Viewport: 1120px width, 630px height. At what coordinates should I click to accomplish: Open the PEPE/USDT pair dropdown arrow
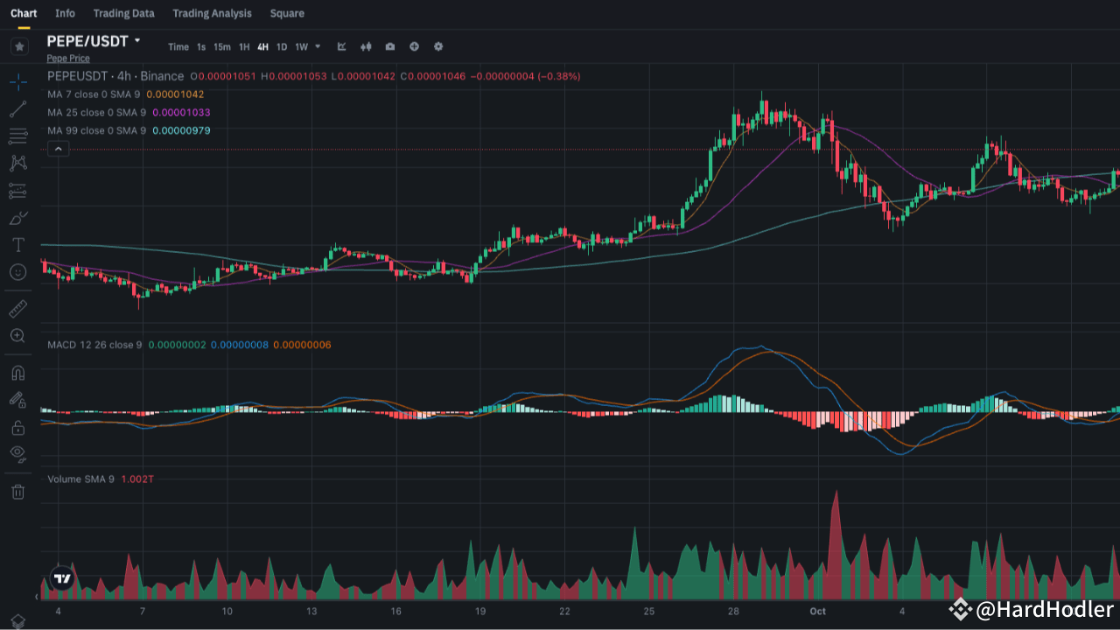pos(137,41)
